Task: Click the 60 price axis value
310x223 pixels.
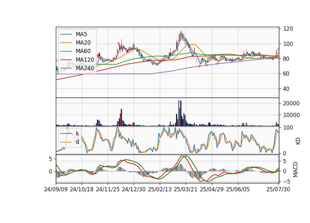Action: point(286,74)
